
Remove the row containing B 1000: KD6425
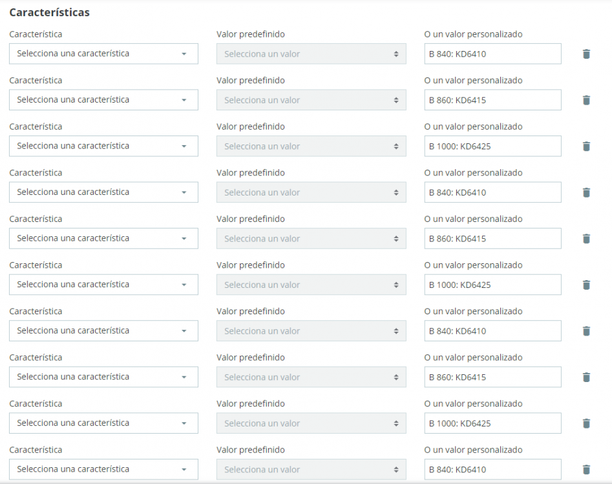(586, 146)
